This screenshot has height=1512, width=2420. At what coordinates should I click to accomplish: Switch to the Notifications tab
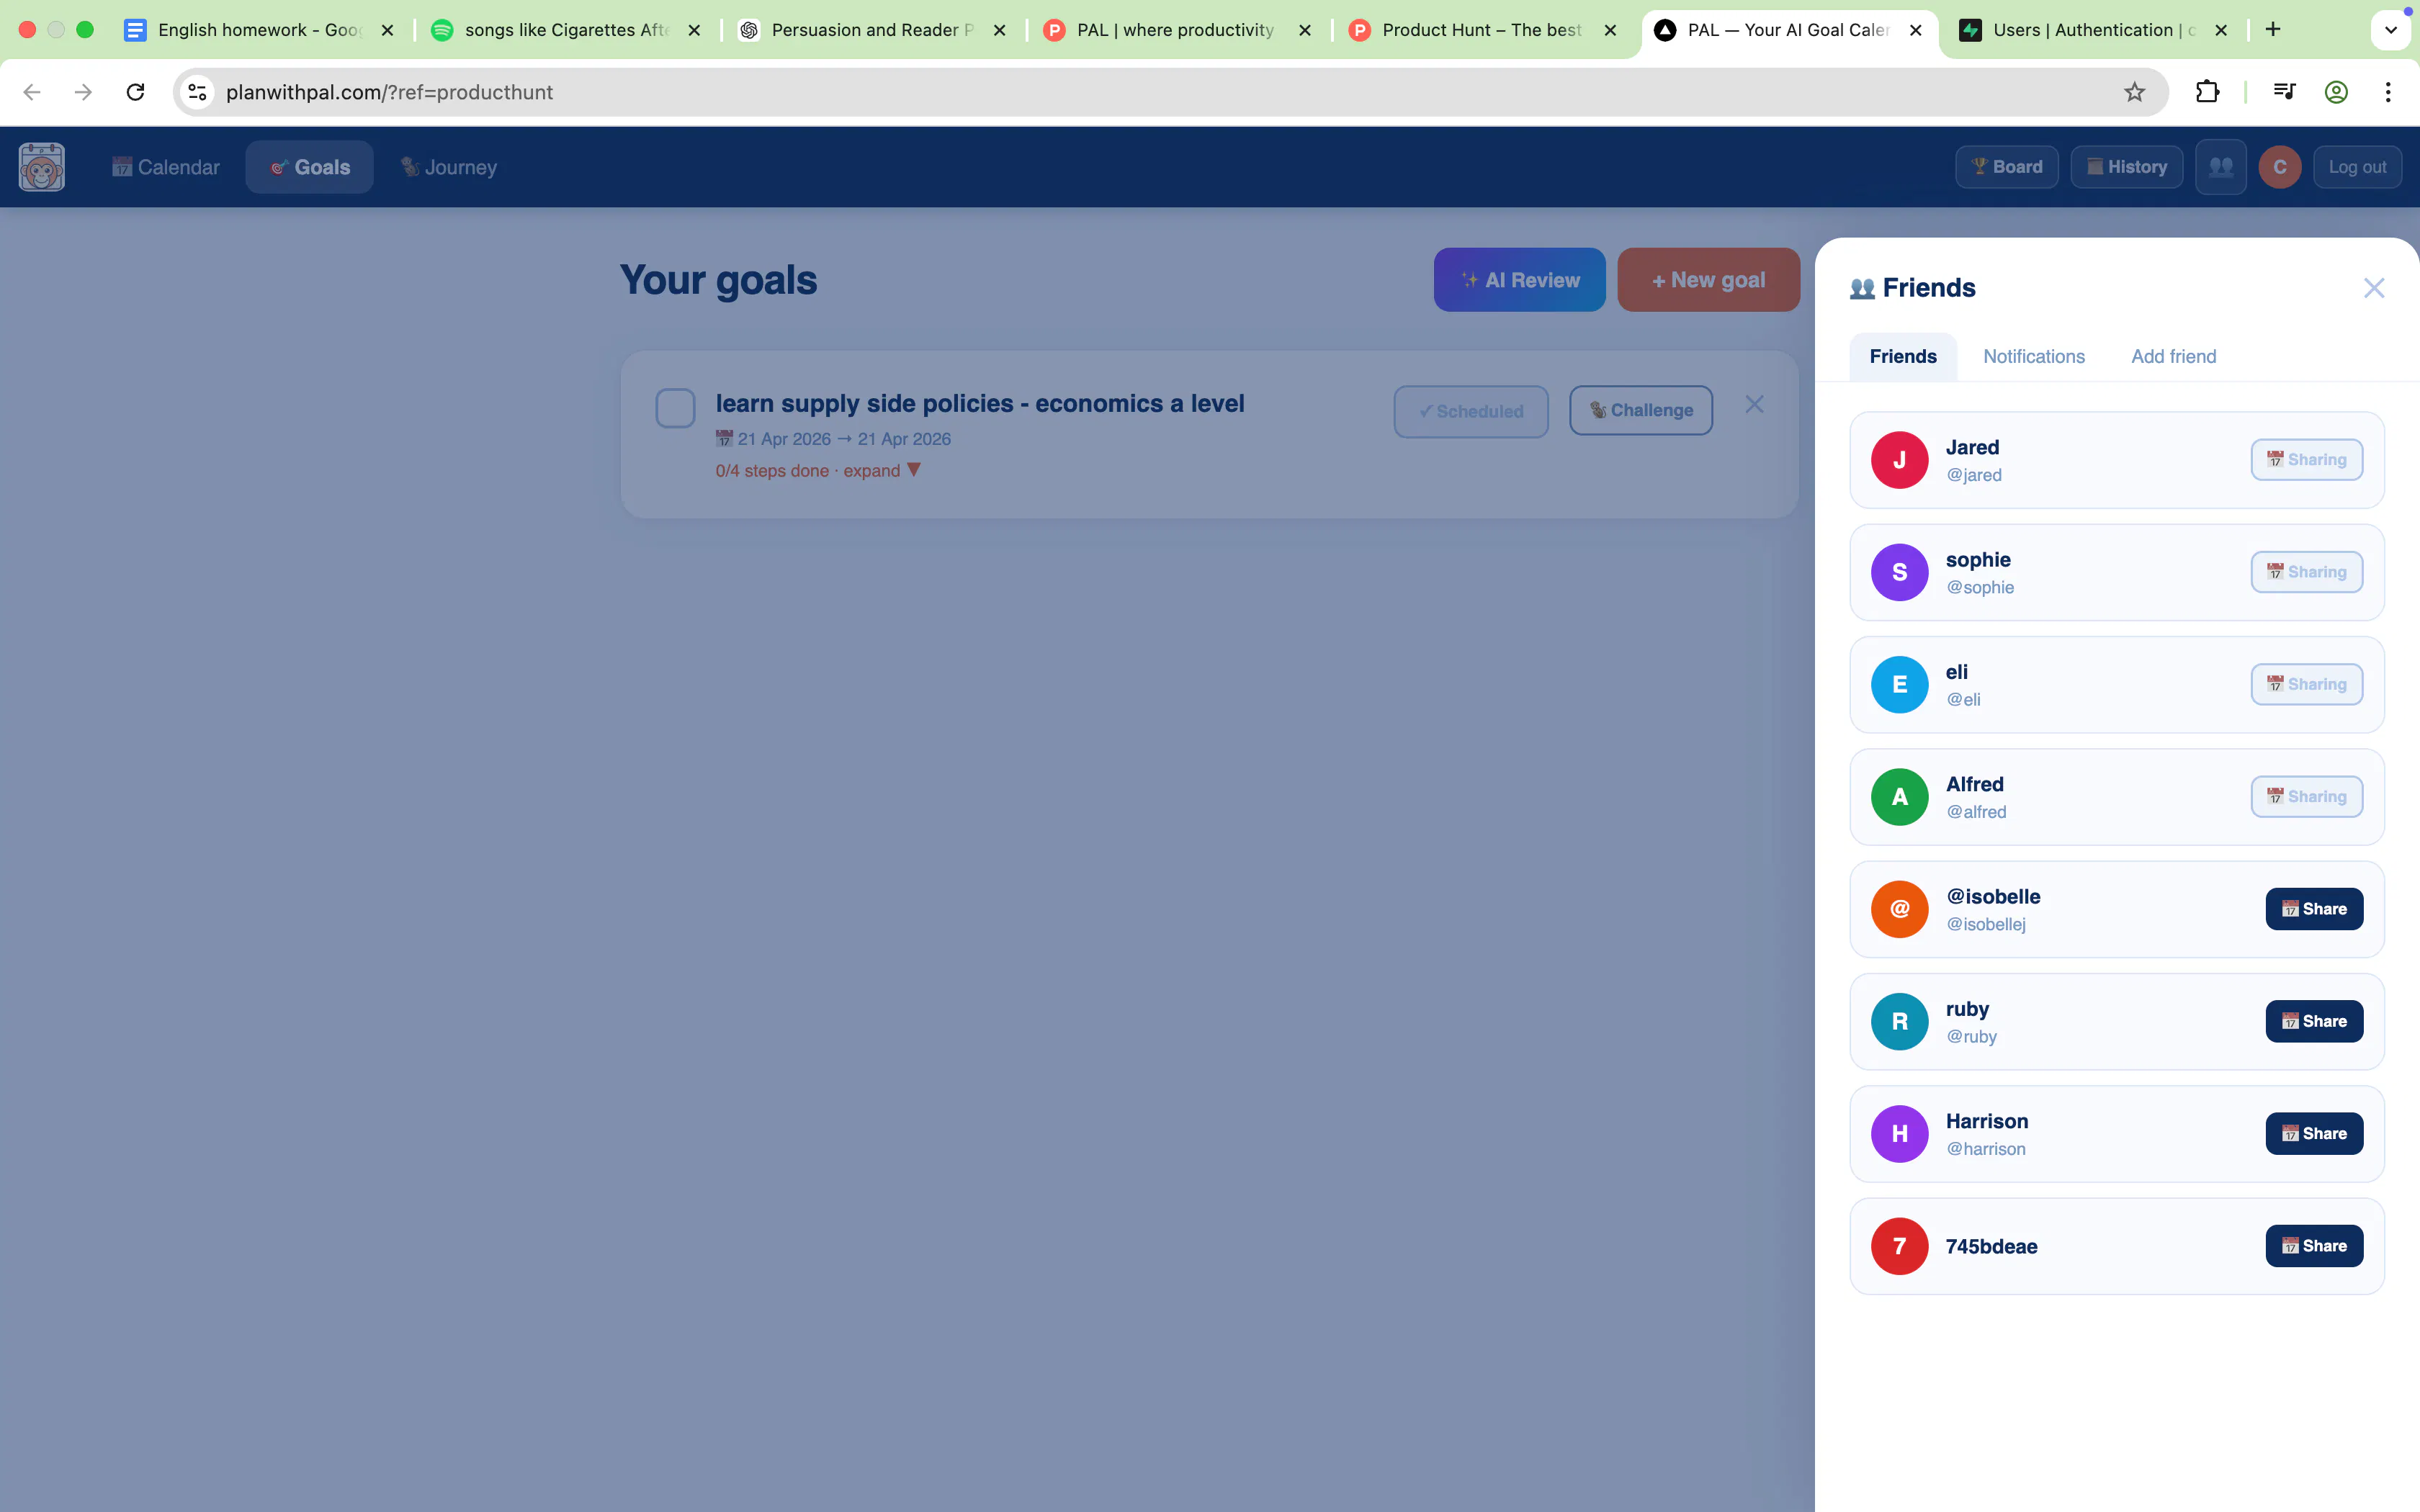[x=2034, y=356]
